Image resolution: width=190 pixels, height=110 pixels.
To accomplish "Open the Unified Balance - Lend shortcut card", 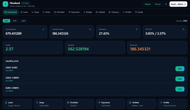I will coord(142,104).
